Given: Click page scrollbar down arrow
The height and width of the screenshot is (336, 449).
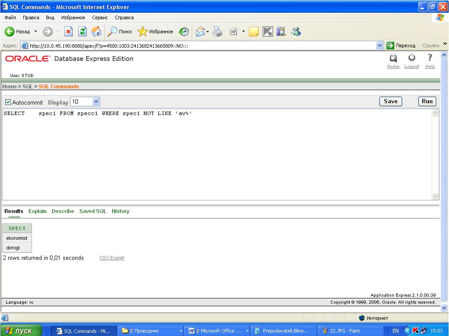Looking at the screenshot, I should (x=444, y=308).
